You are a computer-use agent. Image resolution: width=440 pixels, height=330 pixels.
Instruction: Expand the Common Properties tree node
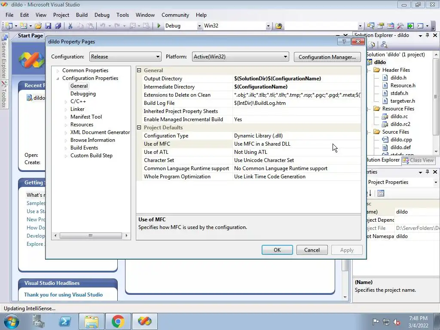tap(58, 71)
